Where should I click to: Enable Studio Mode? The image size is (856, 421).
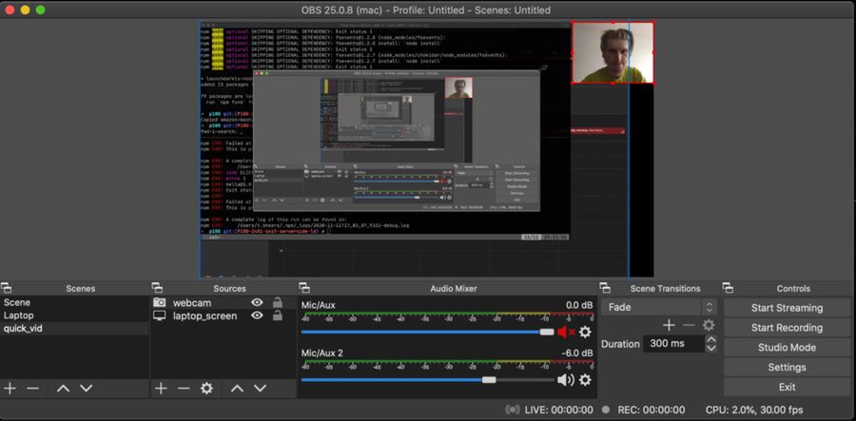coord(787,348)
